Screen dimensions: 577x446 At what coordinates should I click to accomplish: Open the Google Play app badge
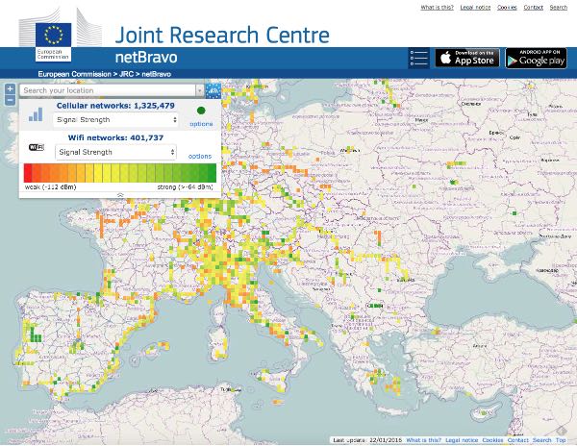[538, 58]
